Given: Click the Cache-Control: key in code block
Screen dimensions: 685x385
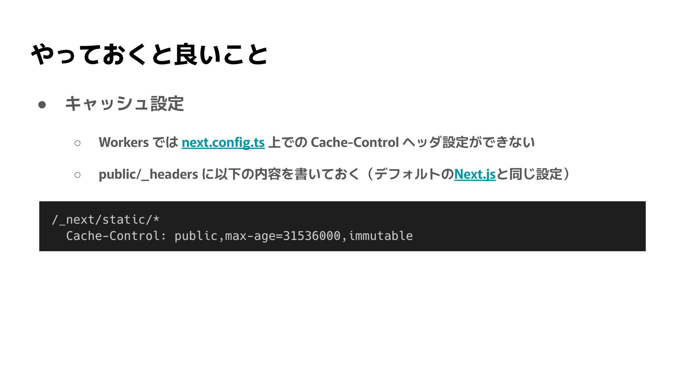Looking at the screenshot, I should 116,236.
